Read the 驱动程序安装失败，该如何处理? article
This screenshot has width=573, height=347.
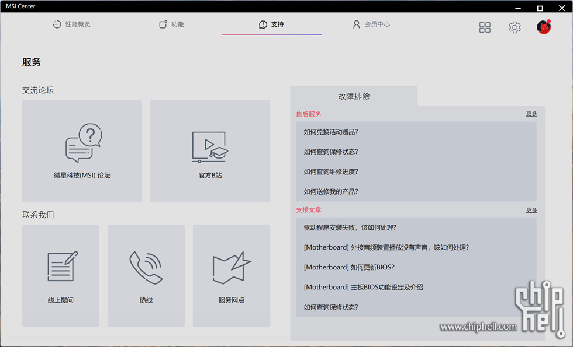pos(350,228)
